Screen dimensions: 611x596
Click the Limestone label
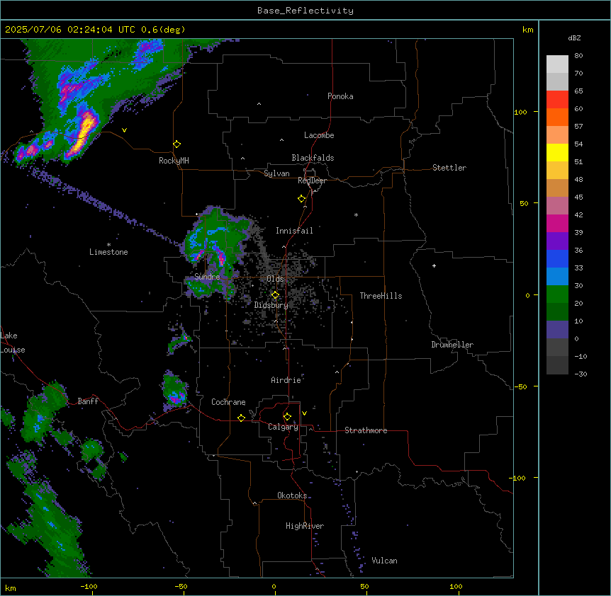[x=108, y=252]
